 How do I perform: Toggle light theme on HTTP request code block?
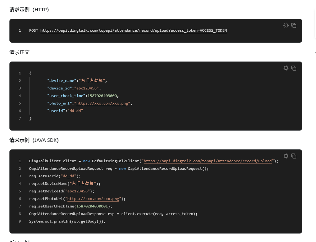coord(286,25)
